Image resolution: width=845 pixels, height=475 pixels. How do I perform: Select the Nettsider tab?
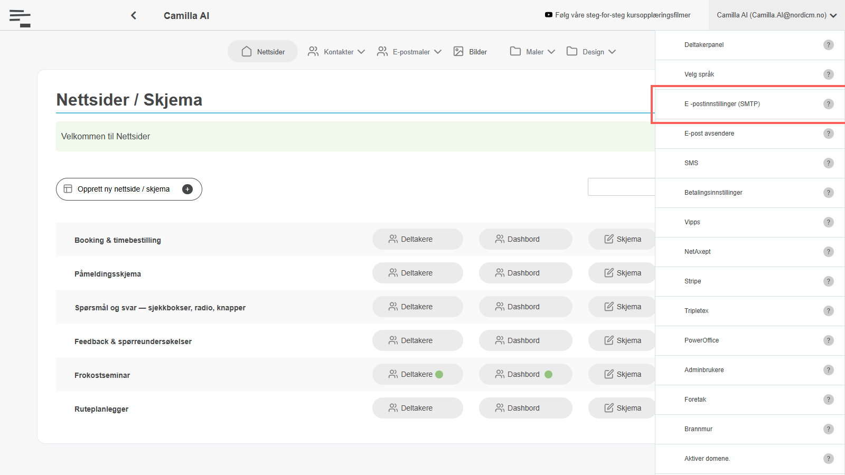(x=263, y=51)
